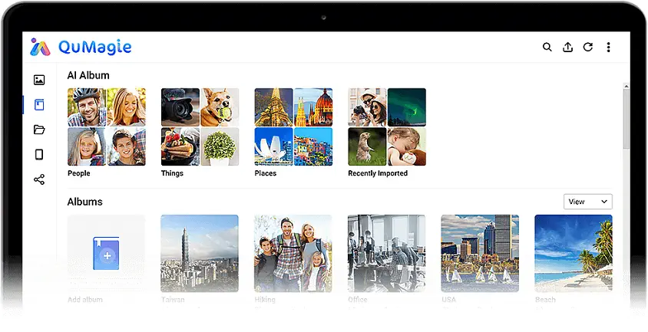Click the Recently Imported label
This screenshot has width=648, height=332.
pyautogui.click(x=378, y=173)
